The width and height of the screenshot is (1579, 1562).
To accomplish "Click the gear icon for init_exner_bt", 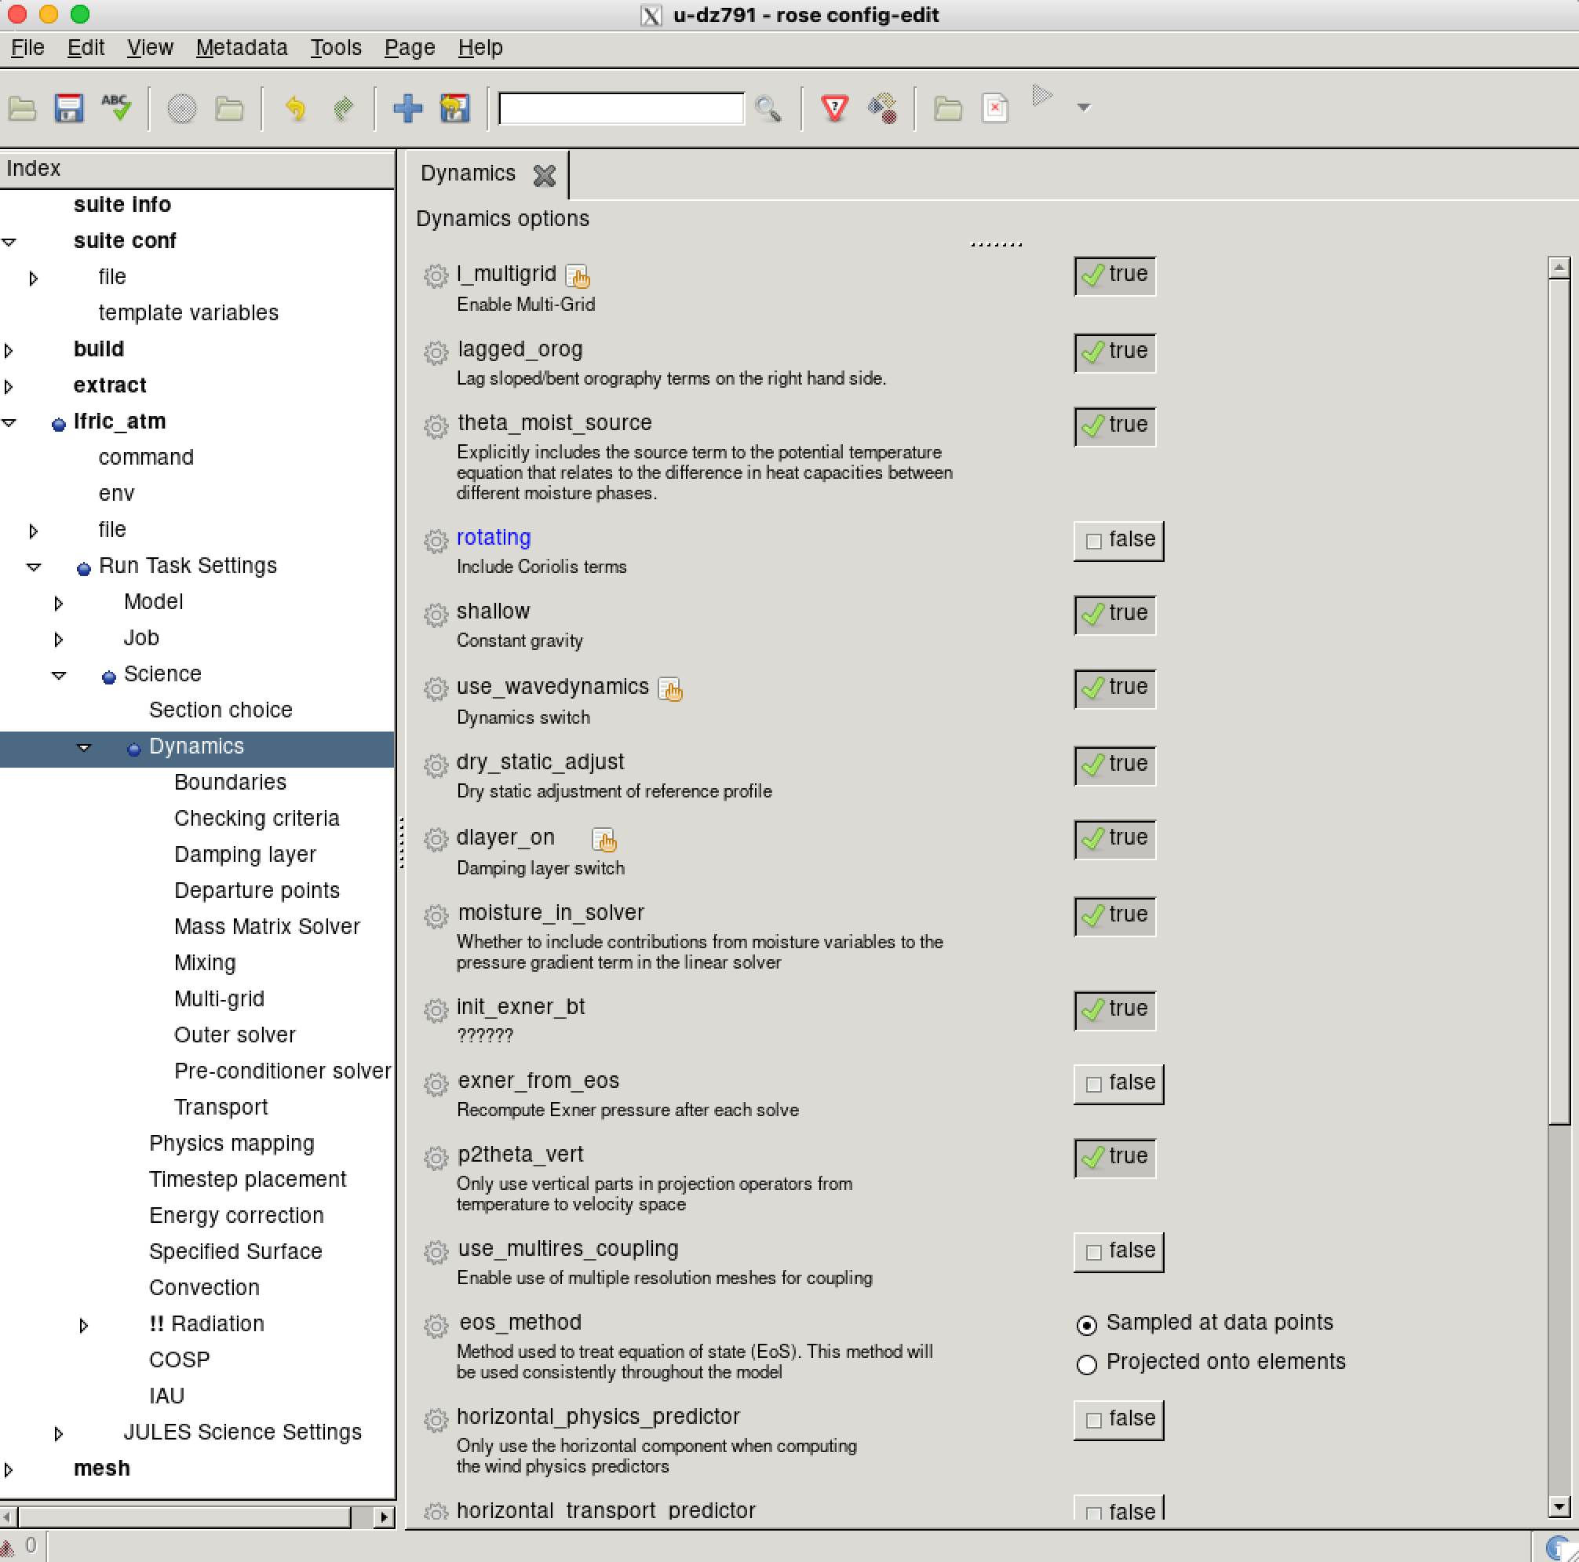I will [436, 1010].
